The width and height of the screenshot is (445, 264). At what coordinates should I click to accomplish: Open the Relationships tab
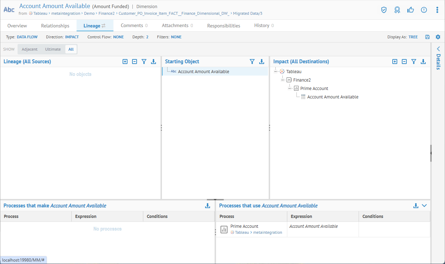coord(55,26)
